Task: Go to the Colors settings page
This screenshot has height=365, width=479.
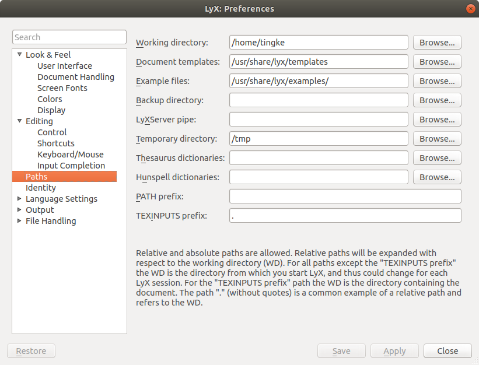Action: pyautogui.click(x=50, y=99)
